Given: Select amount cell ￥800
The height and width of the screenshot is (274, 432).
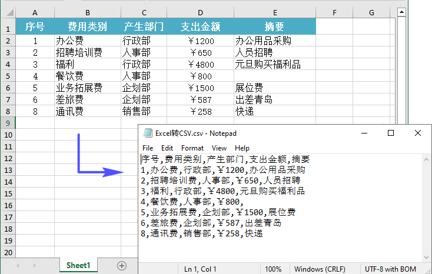Looking at the screenshot, I should point(200,76).
